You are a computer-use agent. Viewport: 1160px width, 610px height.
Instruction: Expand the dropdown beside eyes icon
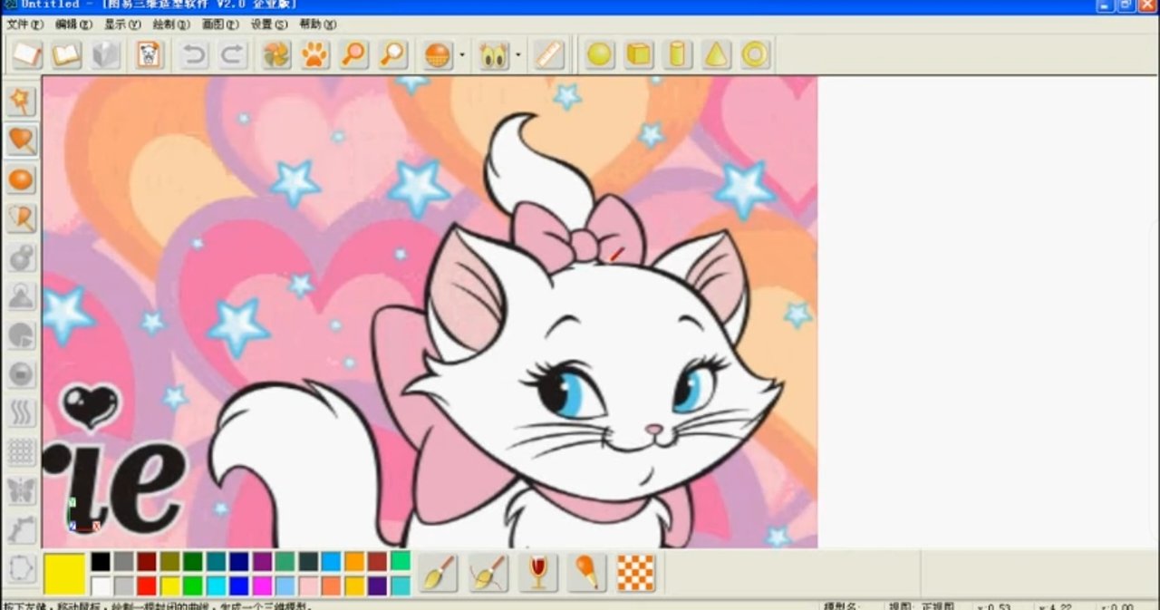(x=517, y=55)
